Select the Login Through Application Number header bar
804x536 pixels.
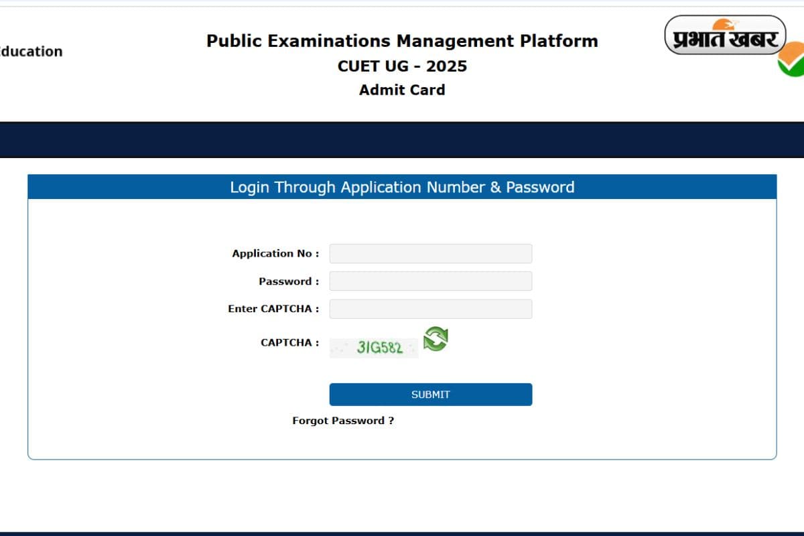tap(402, 187)
